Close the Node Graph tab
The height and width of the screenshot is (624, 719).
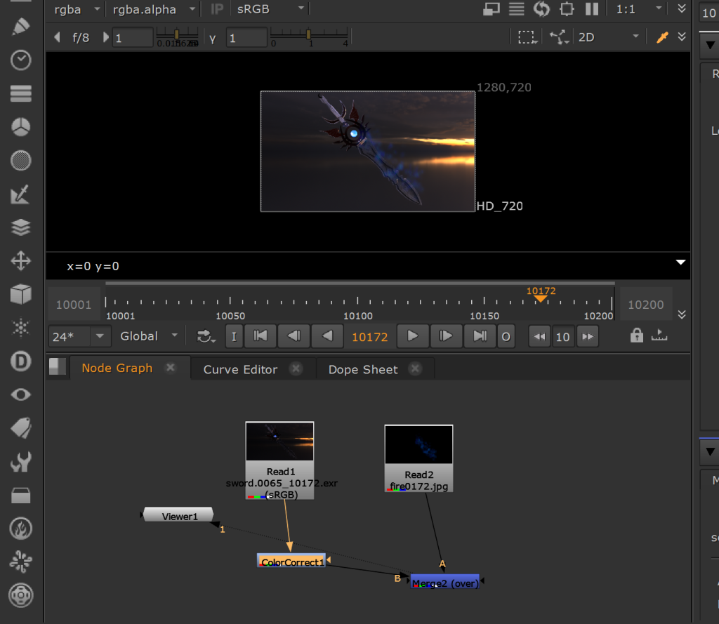pos(171,368)
